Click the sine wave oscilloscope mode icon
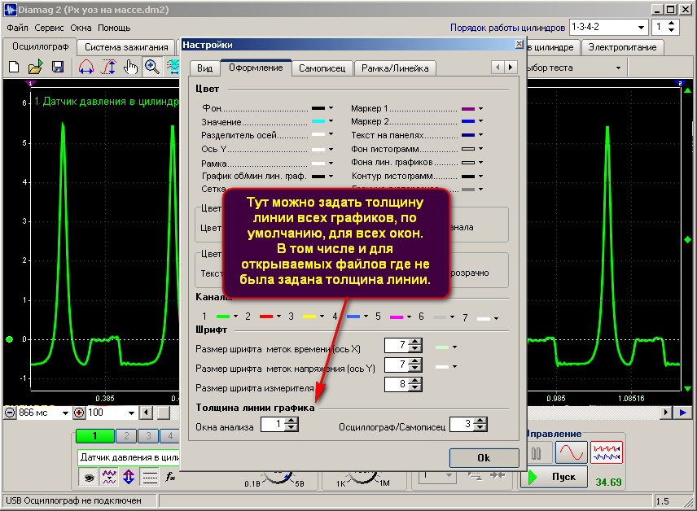The width and height of the screenshot is (697, 511). 572,452
